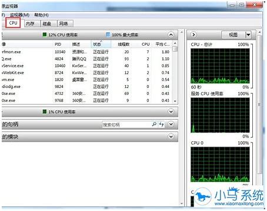
Task: Sort by the 描述 column header
Action: (76, 45)
